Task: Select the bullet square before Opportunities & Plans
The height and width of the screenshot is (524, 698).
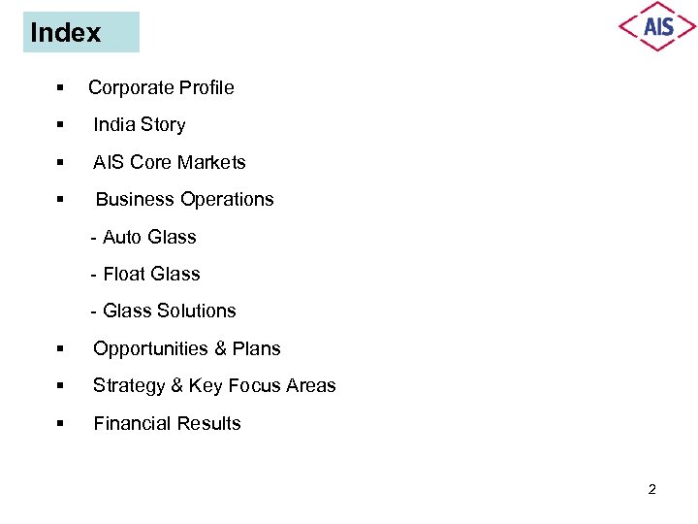Action: click(60, 349)
